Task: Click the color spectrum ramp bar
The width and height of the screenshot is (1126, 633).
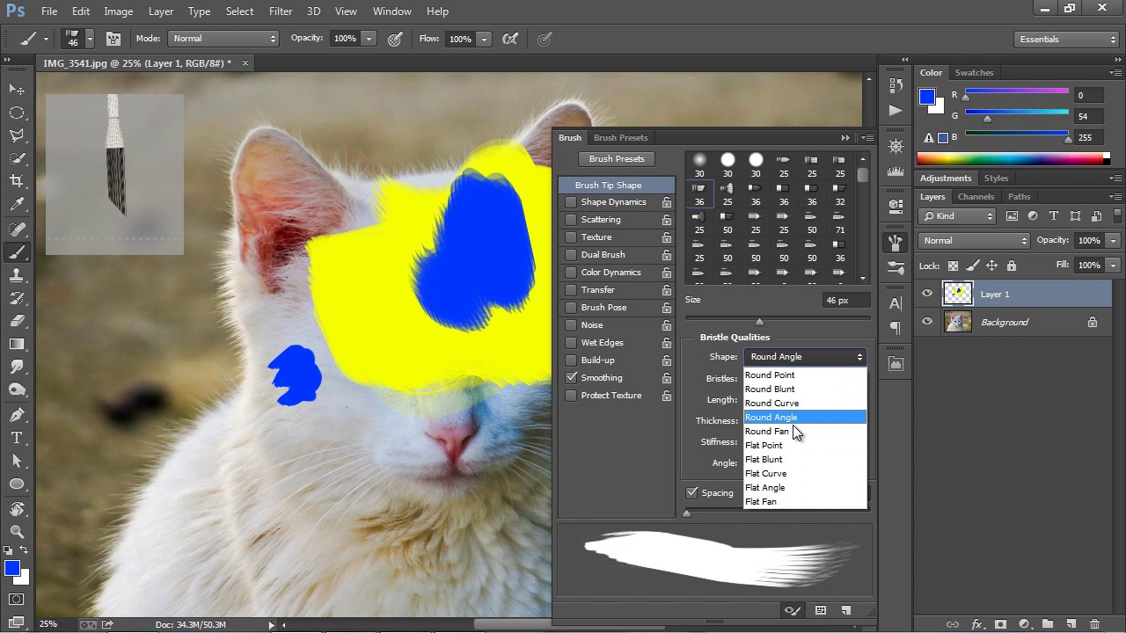Action: [x=1010, y=159]
